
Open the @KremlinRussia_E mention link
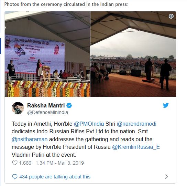point(136,147)
